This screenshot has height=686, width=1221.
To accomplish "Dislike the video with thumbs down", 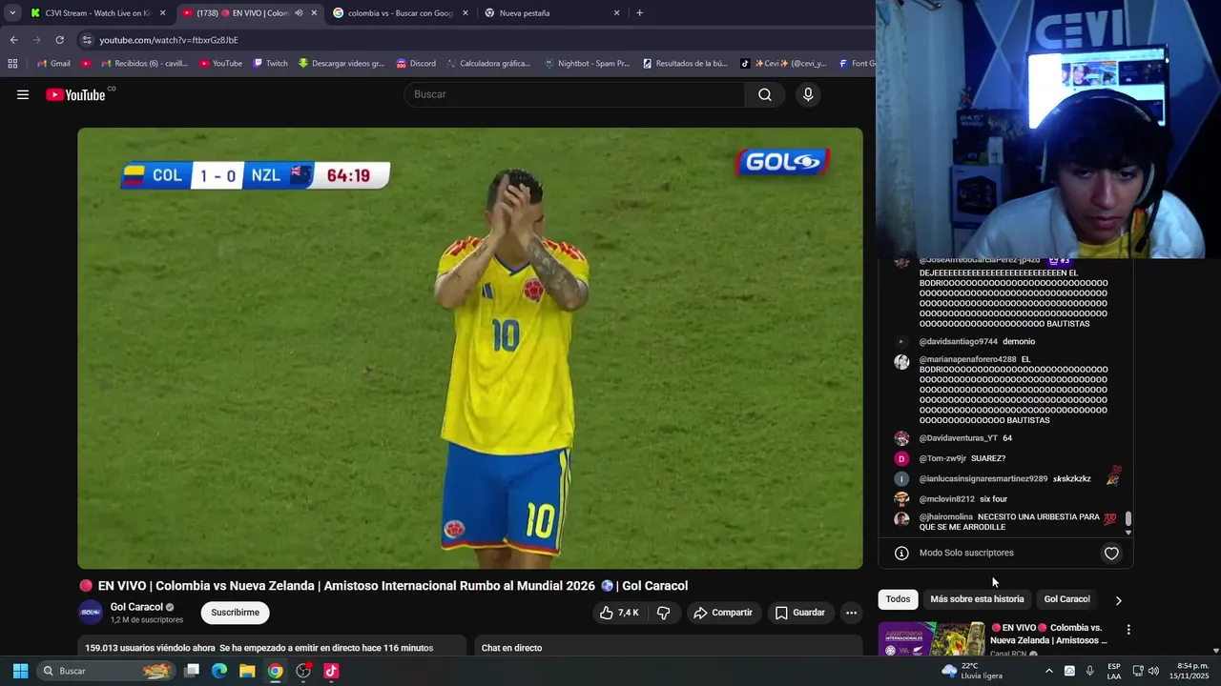I will (x=664, y=613).
